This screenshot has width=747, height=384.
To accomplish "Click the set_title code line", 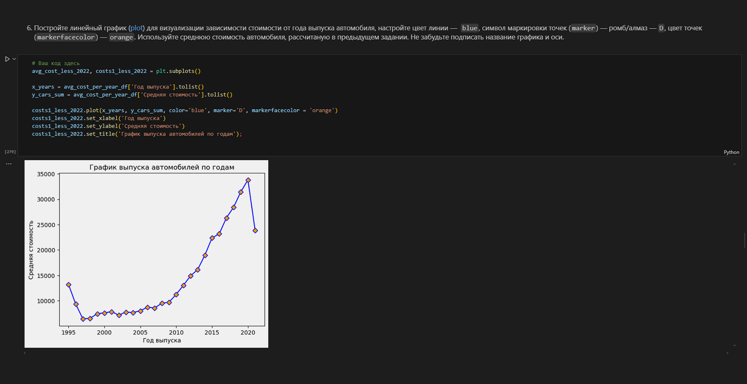I will click(x=137, y=134).
